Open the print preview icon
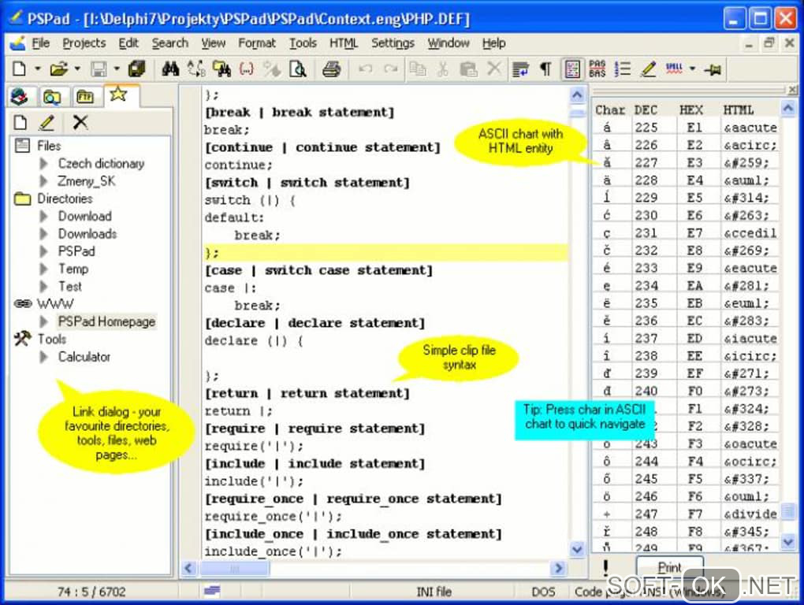The height and width of the screenshot is (605, 804). coord(297,69)
